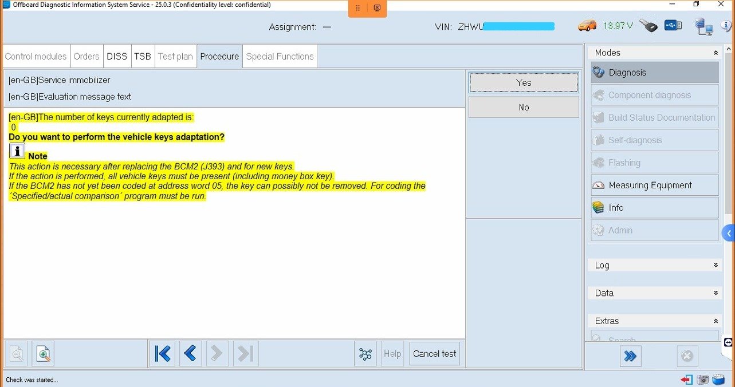This screenshot has width=735, height=387.
Task: Expand the Log section
Action: coord(716,265)
